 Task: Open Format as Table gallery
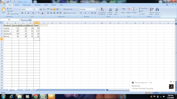(x=110, y=11)
